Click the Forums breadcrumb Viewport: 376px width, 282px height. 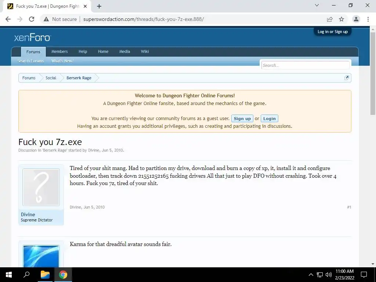[29, 78]
